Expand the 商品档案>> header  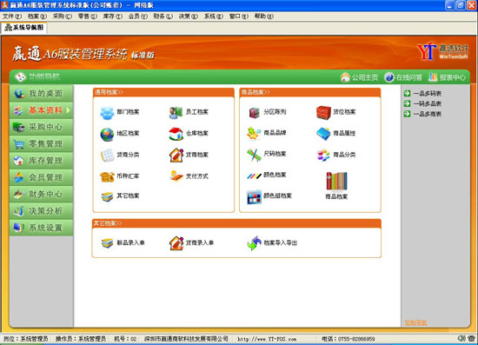(x=256, y=92)
